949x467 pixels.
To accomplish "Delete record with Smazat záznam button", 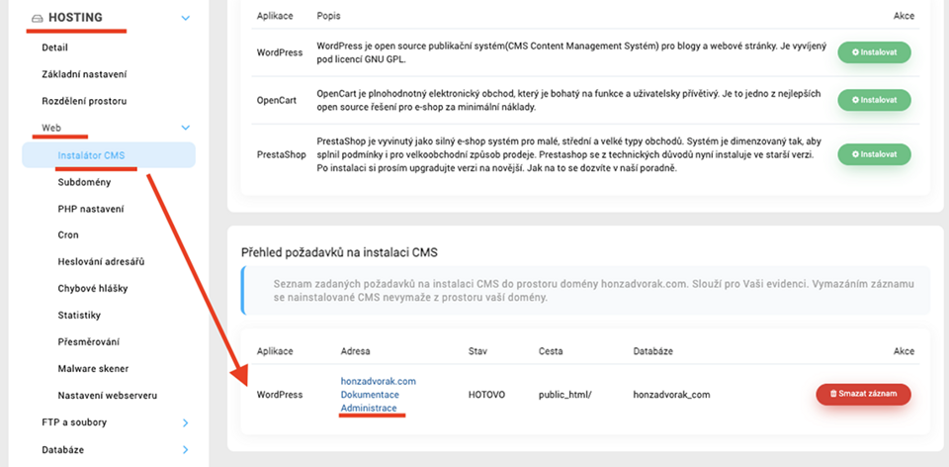I will point(863,394).
